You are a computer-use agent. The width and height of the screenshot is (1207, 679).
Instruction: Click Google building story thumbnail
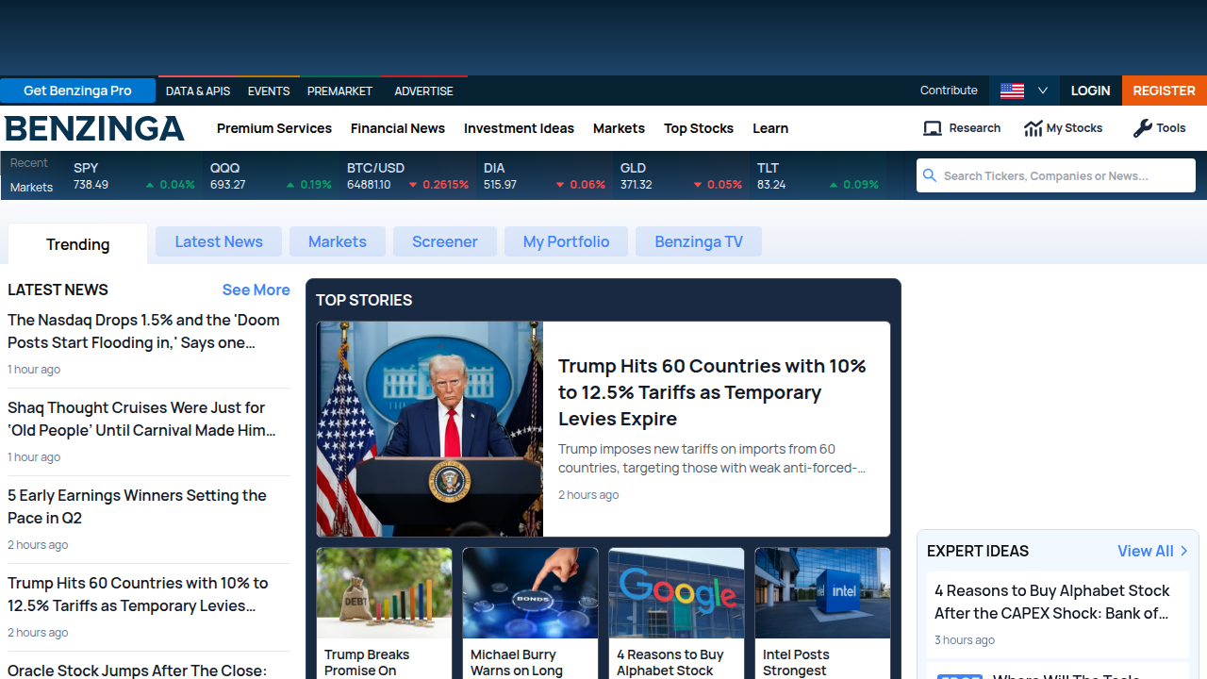click(676, 593)
